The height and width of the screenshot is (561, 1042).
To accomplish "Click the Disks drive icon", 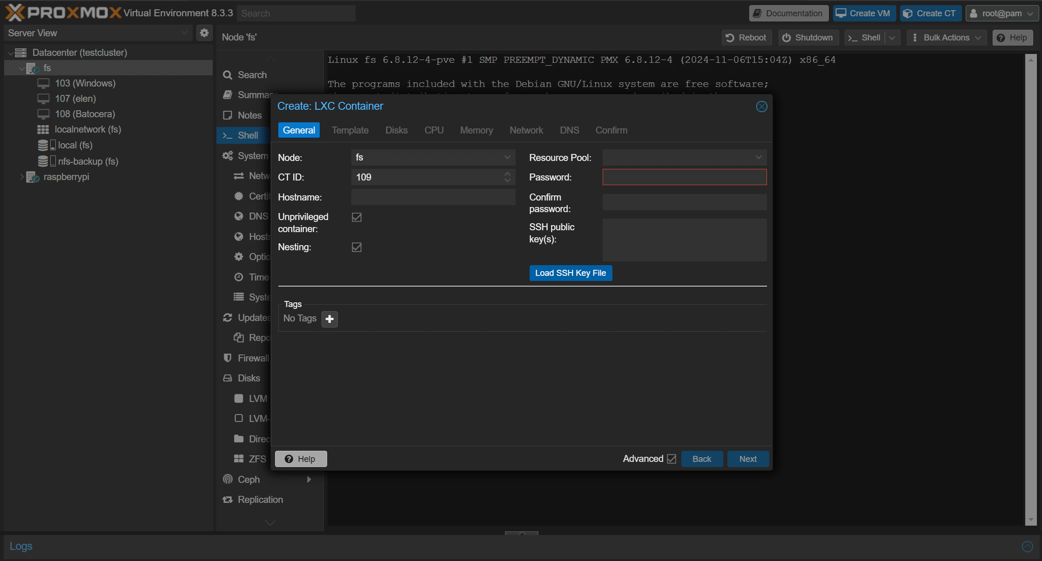I will (228, 378).
